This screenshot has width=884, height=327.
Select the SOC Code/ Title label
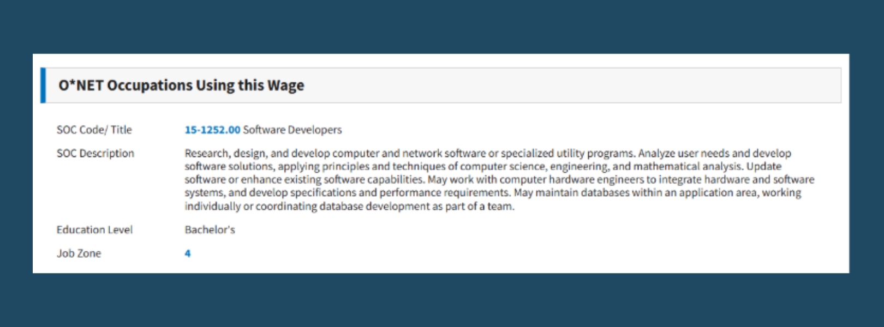[x=94, y=130]
